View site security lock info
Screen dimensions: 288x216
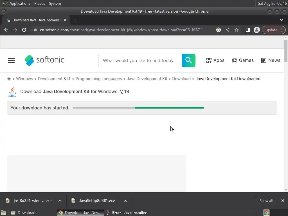pos(35,30)
